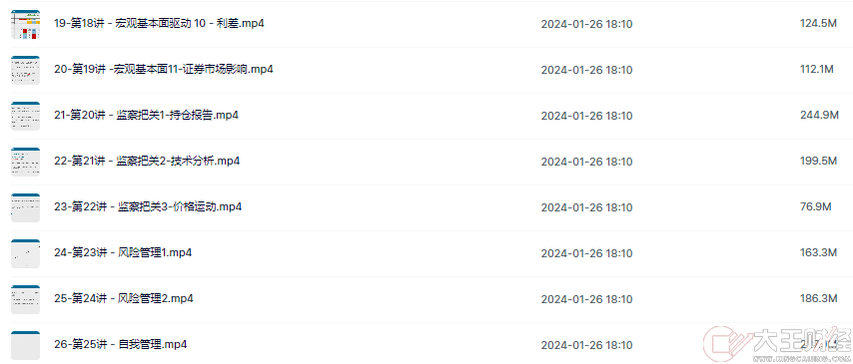Open file 22-第21讲 监察把关2-技术分析.mp4
The width and height of the screenshot is (853, 364).
point(148,162)
